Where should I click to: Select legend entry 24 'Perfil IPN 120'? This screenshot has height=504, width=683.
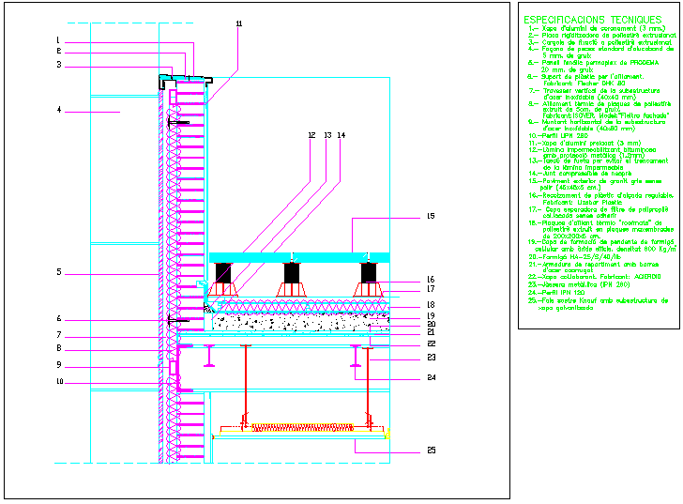click(565, 293)
